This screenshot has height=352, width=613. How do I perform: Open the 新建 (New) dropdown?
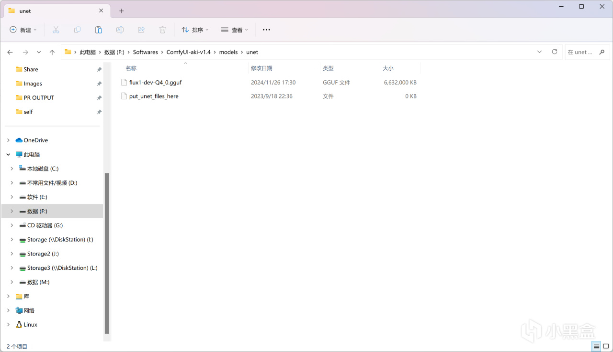pos(23,30)
